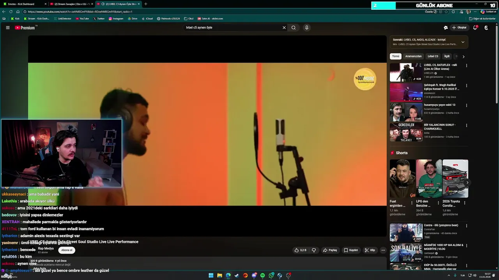Viewport: 499px width, 280px height.
Task: Subscribe with Abone ol button
Action: click(x=67, y=250)
